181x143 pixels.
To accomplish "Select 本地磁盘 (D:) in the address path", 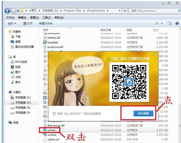I will click(50, 10).
